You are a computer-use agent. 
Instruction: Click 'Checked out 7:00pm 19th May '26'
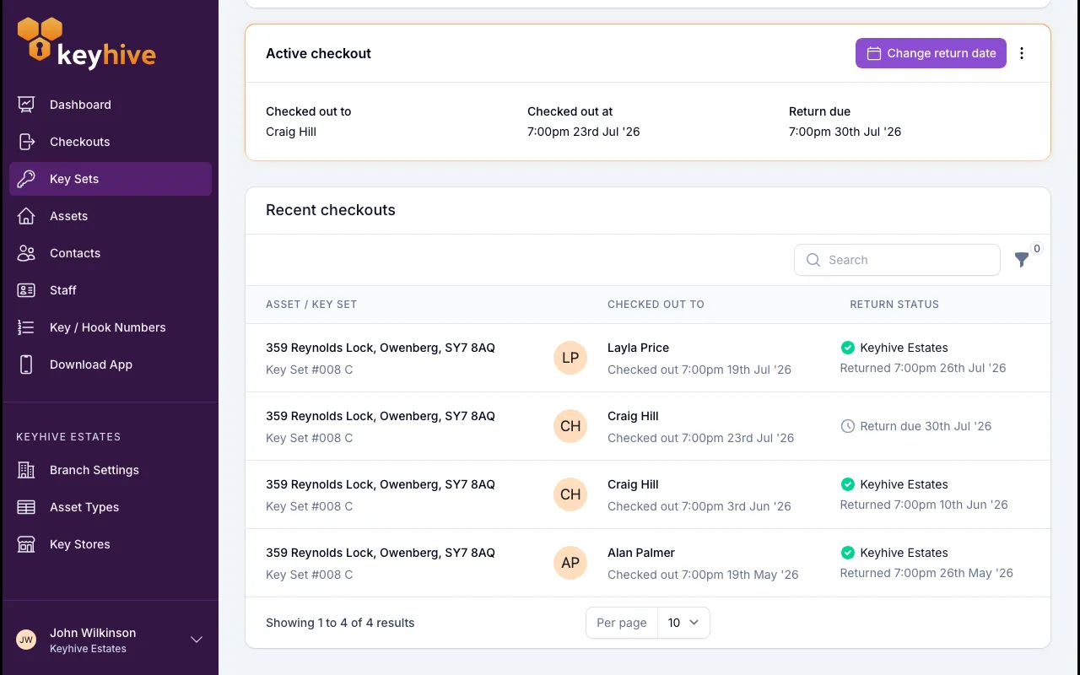click(703, 575)
